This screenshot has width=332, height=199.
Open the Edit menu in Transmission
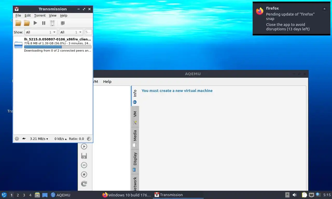click(27, 16)
